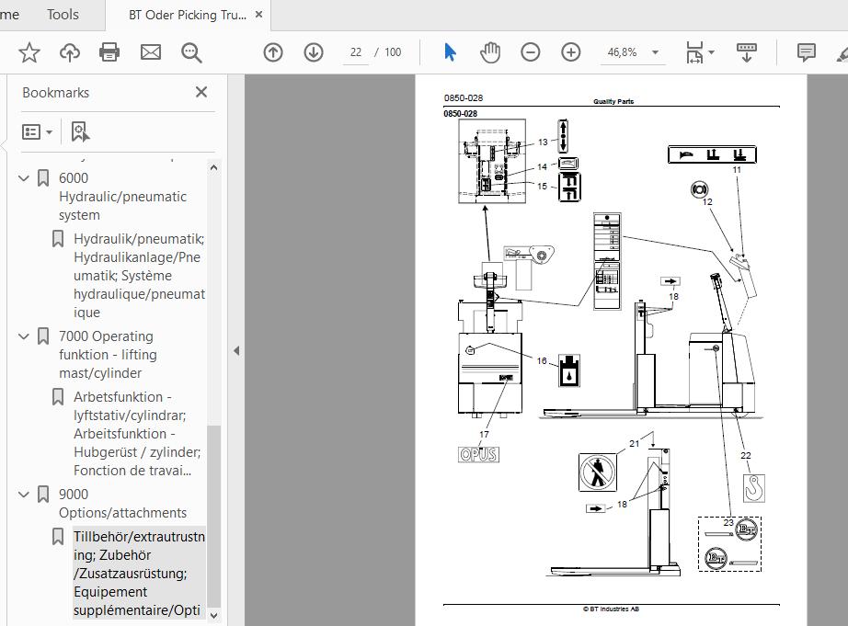Activate the arrow selection tool
The width and height of the screenshot is (848, 626).
coord(450,52)
